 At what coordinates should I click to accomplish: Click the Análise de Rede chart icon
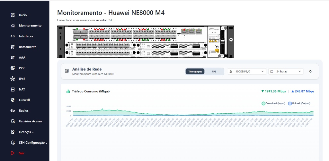pos(67,71)
